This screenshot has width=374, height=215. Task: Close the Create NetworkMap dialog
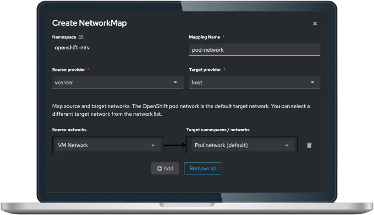point(315,24)
